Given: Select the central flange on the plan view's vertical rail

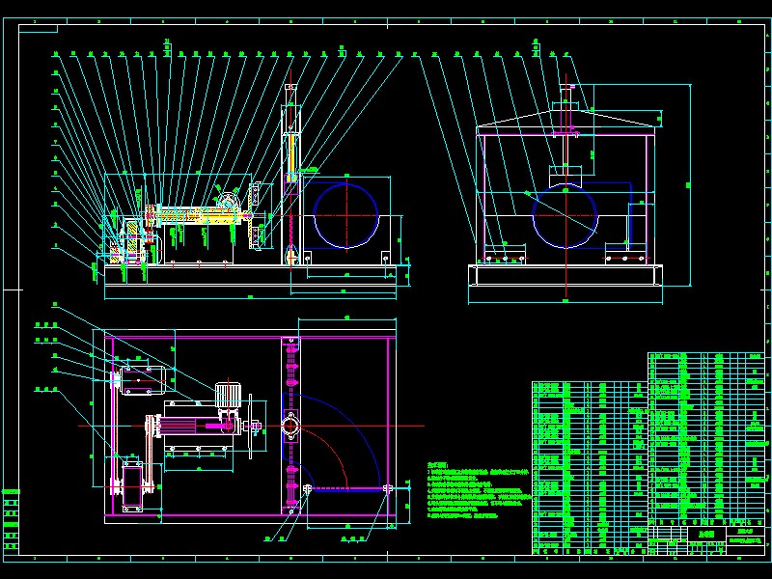Looking at the screenshot, I should (x=291, y=427).
